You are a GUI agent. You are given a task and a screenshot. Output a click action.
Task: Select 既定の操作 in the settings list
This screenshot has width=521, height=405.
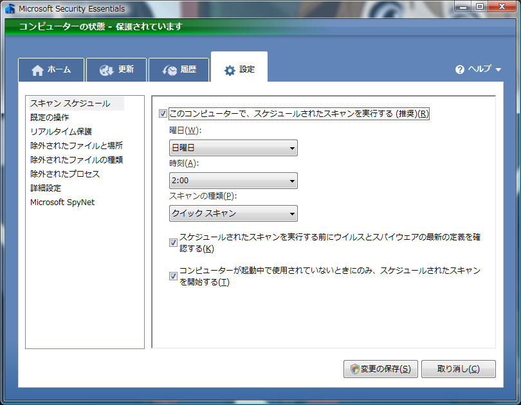[x=50, y=118]
